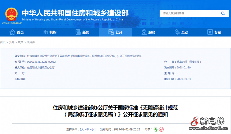Click issue date 2023-01-30

184,68
